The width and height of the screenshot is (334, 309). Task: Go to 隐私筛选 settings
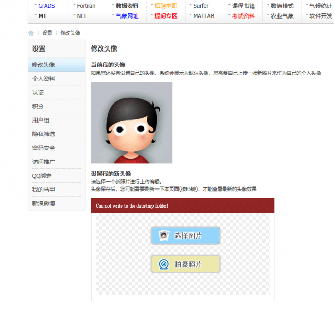43,134
